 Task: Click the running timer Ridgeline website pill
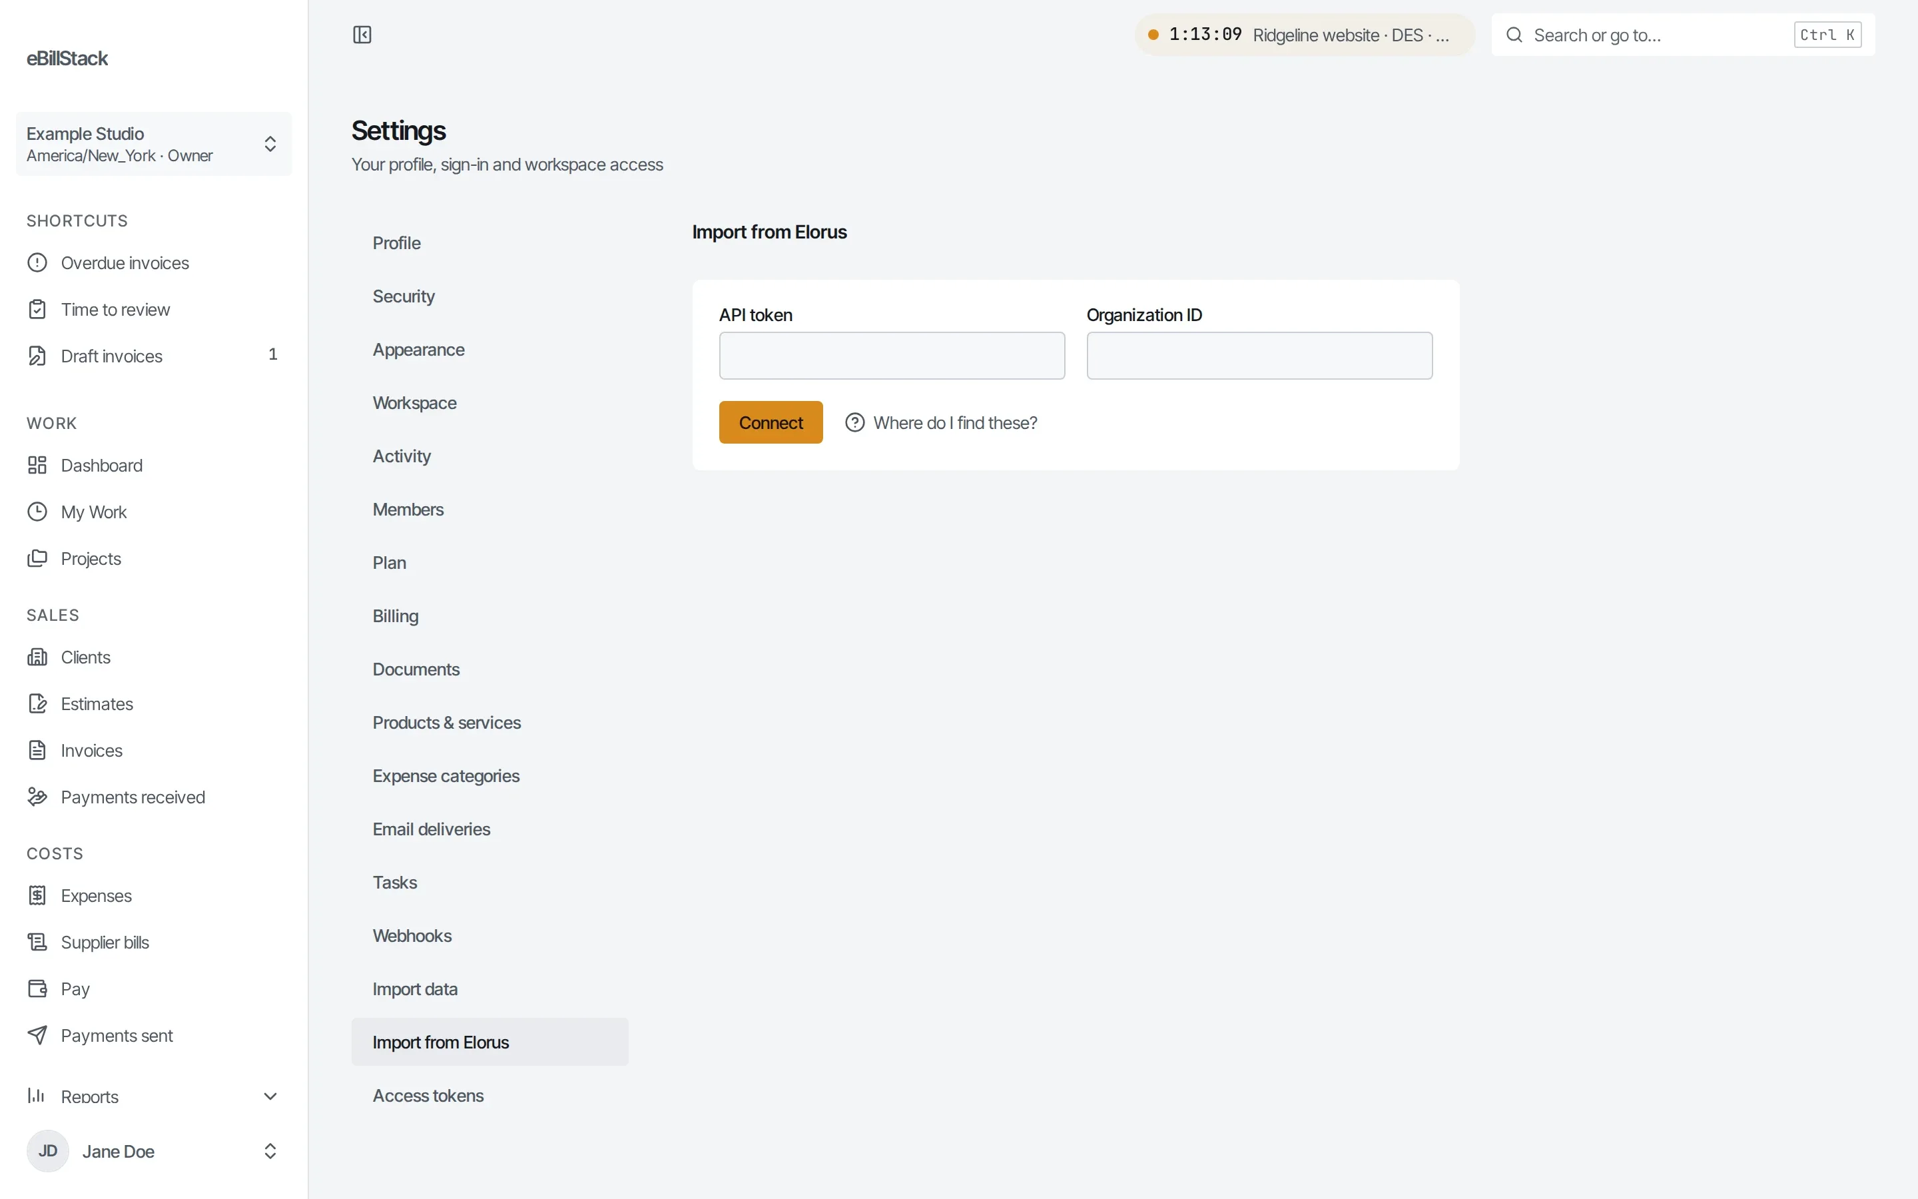point(1305,35)
